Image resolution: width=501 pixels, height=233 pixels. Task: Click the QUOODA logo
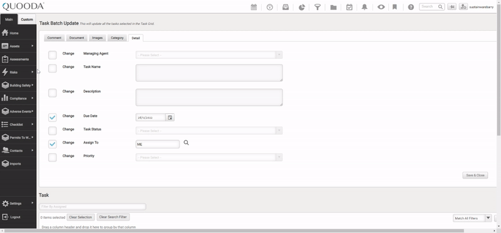[23, 6]
